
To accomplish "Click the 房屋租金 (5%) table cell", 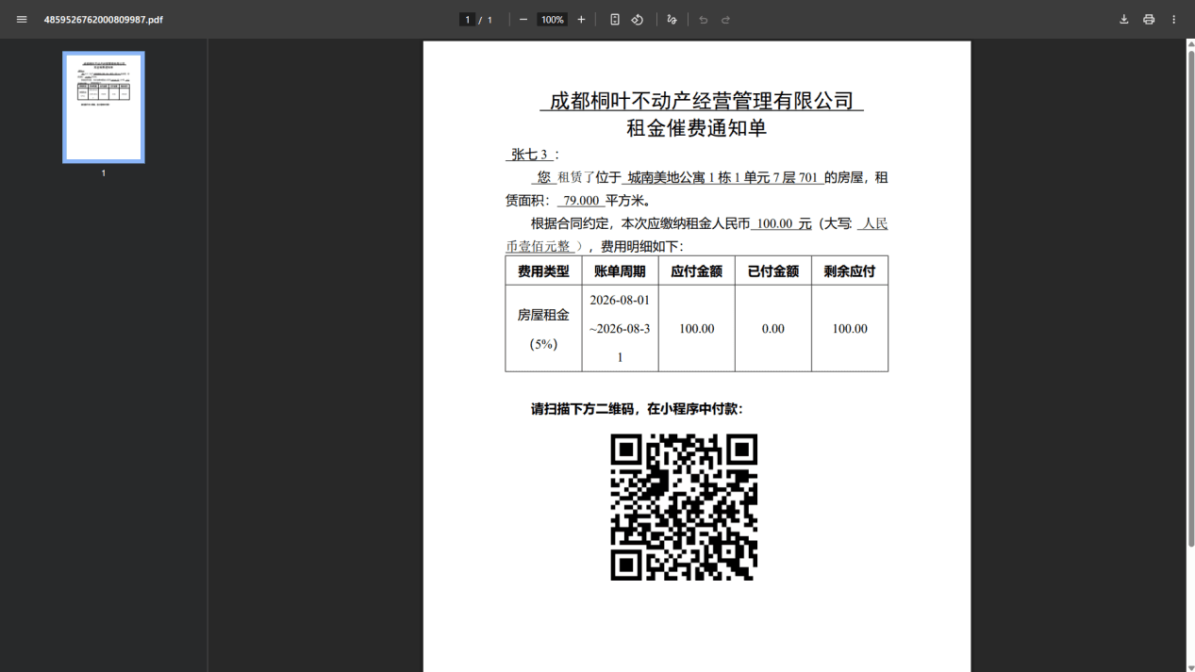I will click(543, 329).
